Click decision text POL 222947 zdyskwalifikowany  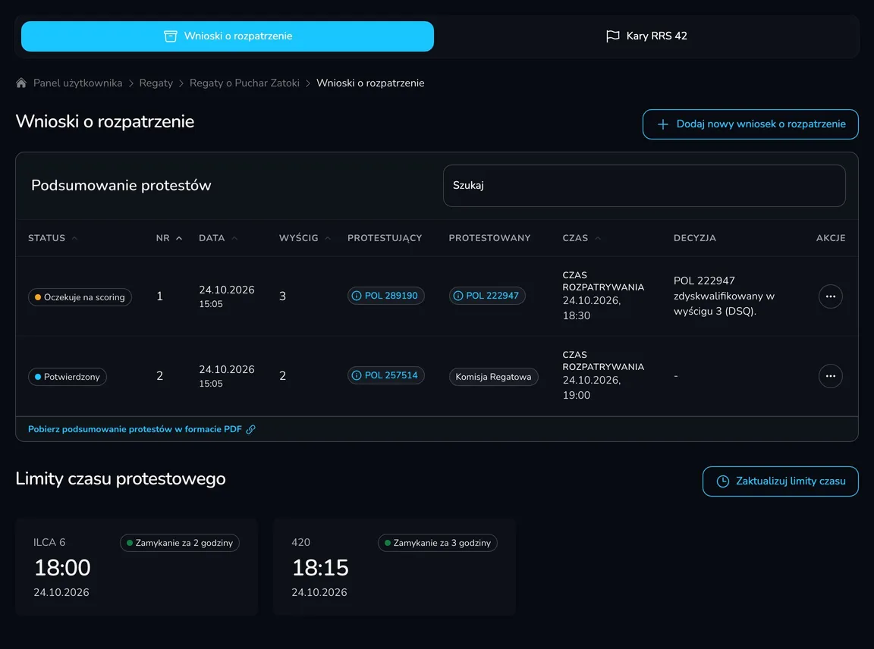coord(724,296)
